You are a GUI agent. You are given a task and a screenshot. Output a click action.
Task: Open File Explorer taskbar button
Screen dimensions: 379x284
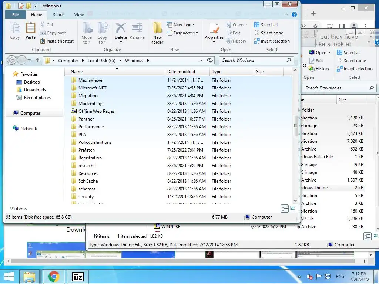tap(29, 277)
